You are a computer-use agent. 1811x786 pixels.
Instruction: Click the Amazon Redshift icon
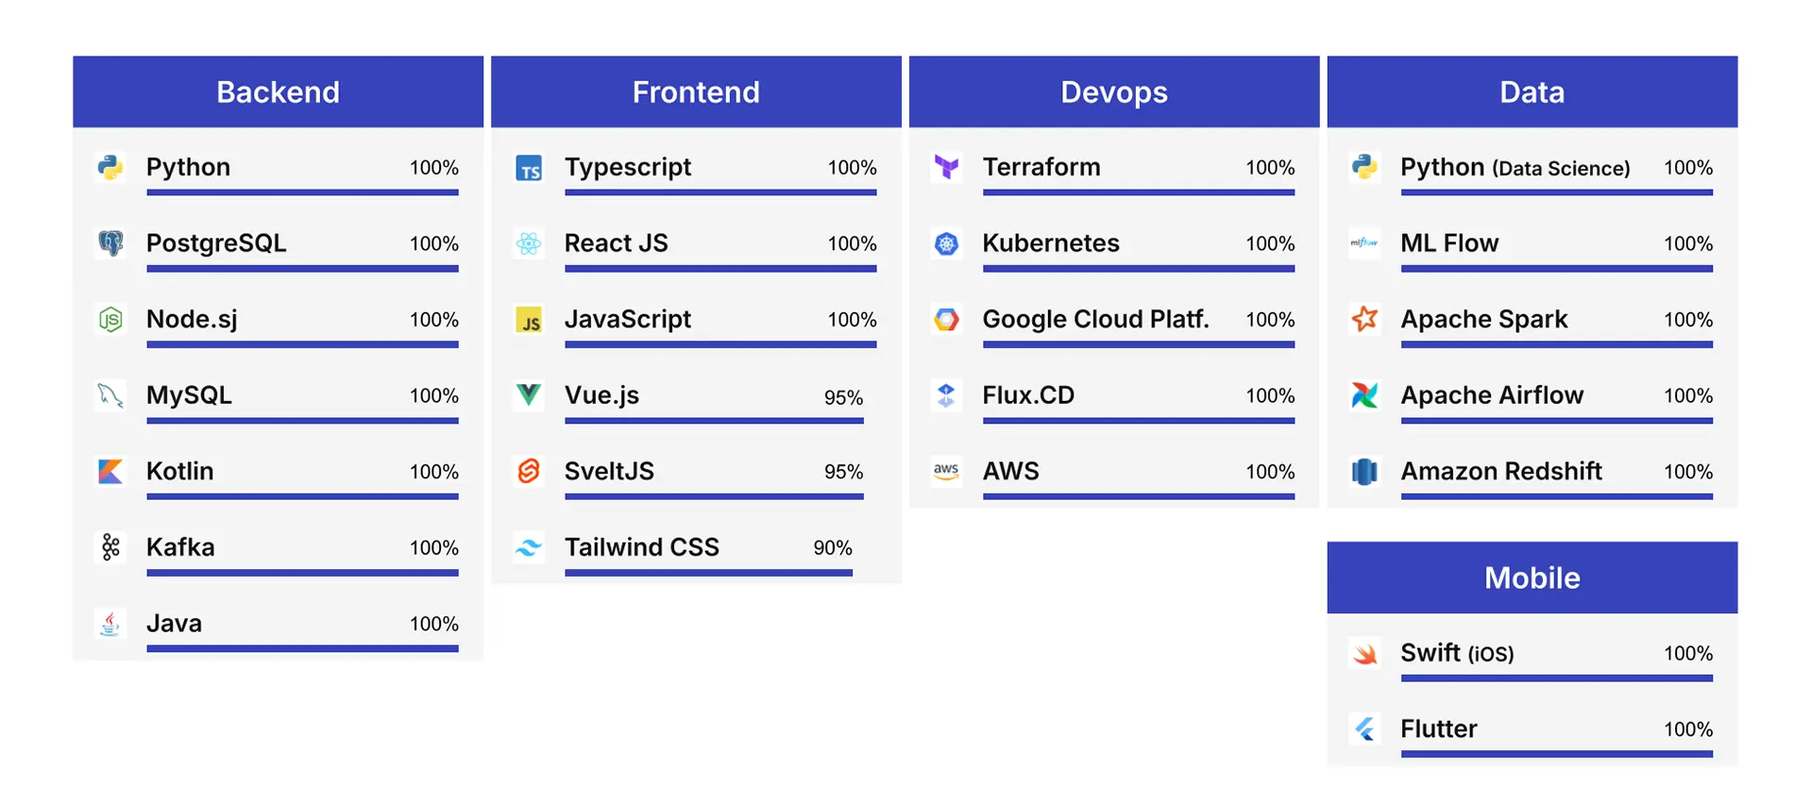(1364, 471)
